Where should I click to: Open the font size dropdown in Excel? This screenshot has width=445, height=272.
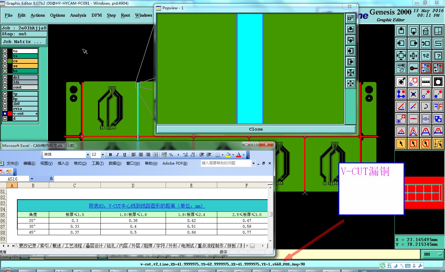click(x=103, y=154)
